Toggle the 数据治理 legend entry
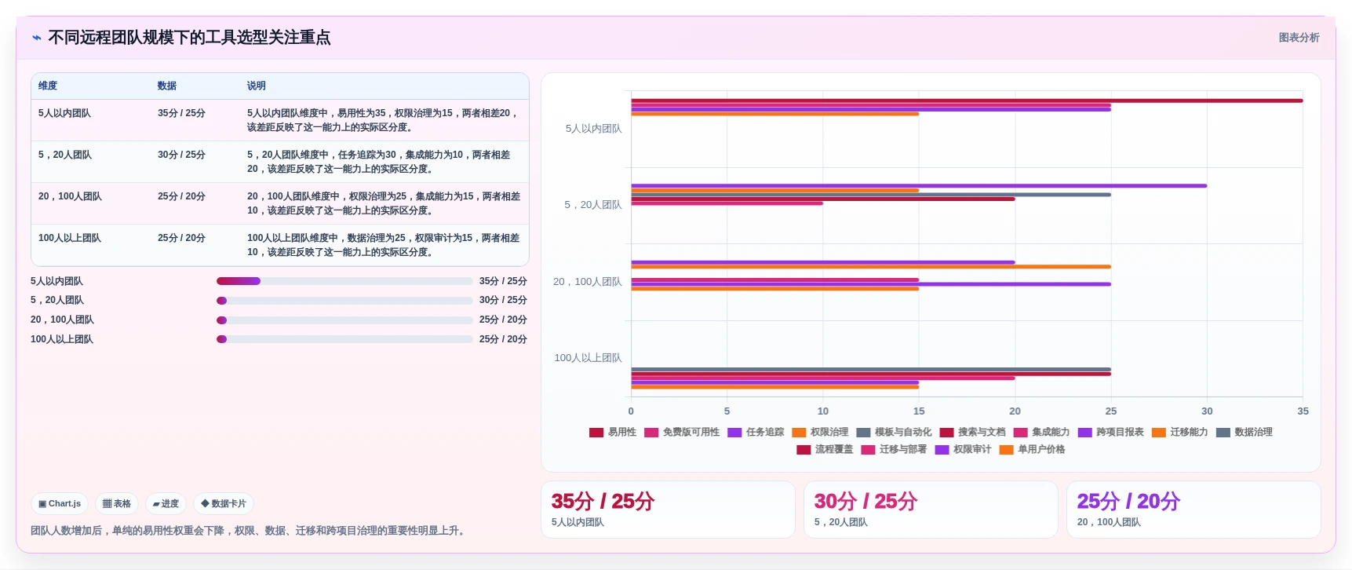This screenshot has height=570, width=1352. [1244, 432]
